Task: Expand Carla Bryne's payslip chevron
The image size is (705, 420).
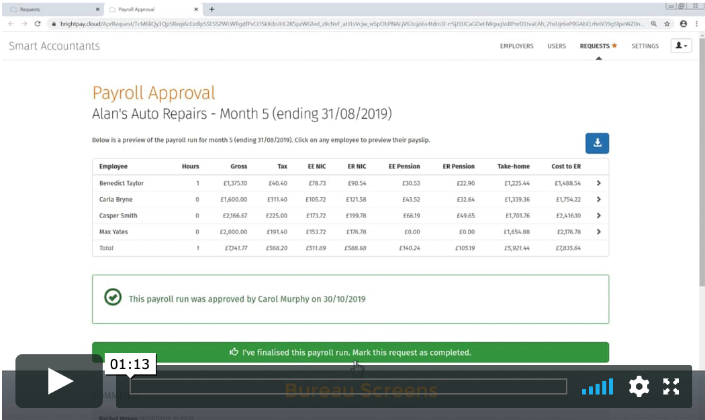Action: pos(598,199)
